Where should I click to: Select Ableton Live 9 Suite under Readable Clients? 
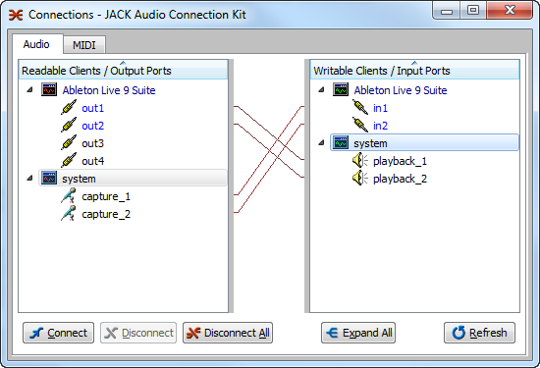[109, 90]
